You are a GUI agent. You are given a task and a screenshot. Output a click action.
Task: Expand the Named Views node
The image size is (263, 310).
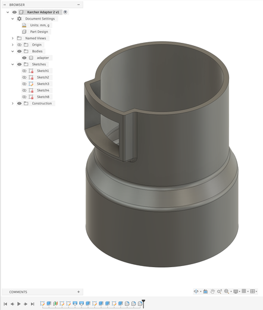pyautogui.click(x=12, y=38)
